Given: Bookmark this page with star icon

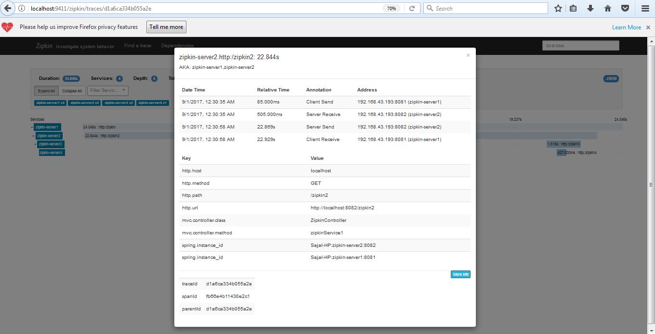Looking at the screenshot, I should point(558,8).
